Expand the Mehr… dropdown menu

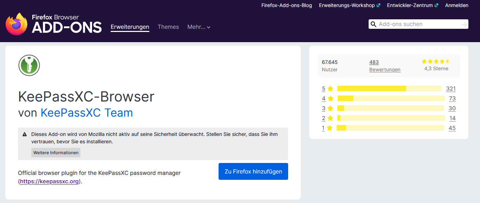point(199,27)
